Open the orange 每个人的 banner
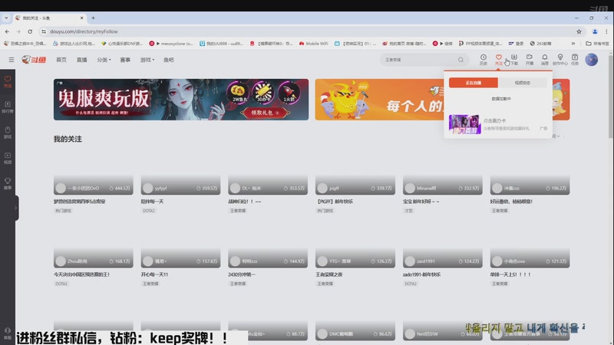Screen dimensions: 614x345 (379, 100)
